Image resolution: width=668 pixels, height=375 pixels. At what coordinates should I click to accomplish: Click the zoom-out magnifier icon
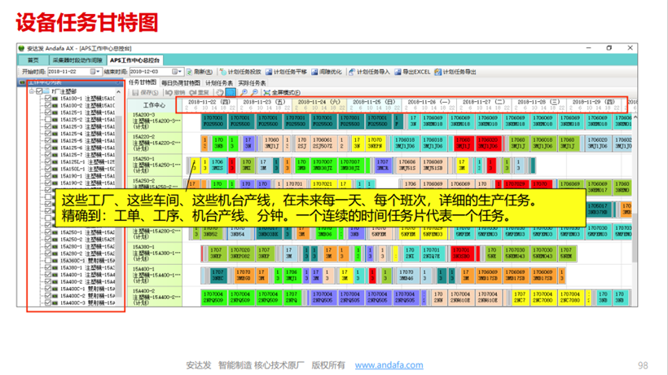click(x=254, y=92)
